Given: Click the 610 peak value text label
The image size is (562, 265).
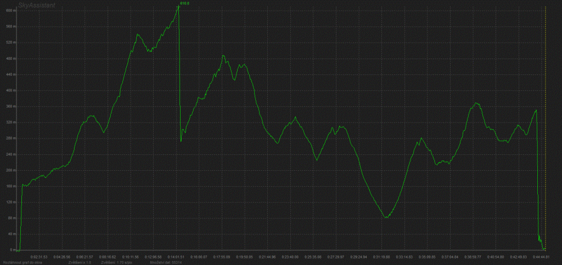Looking at the screenshot, I should 185,3.
